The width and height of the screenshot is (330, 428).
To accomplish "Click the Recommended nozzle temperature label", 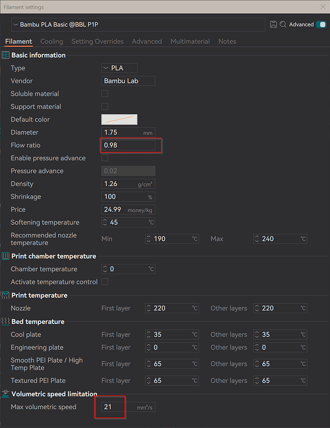I will (x=44, y=239).
